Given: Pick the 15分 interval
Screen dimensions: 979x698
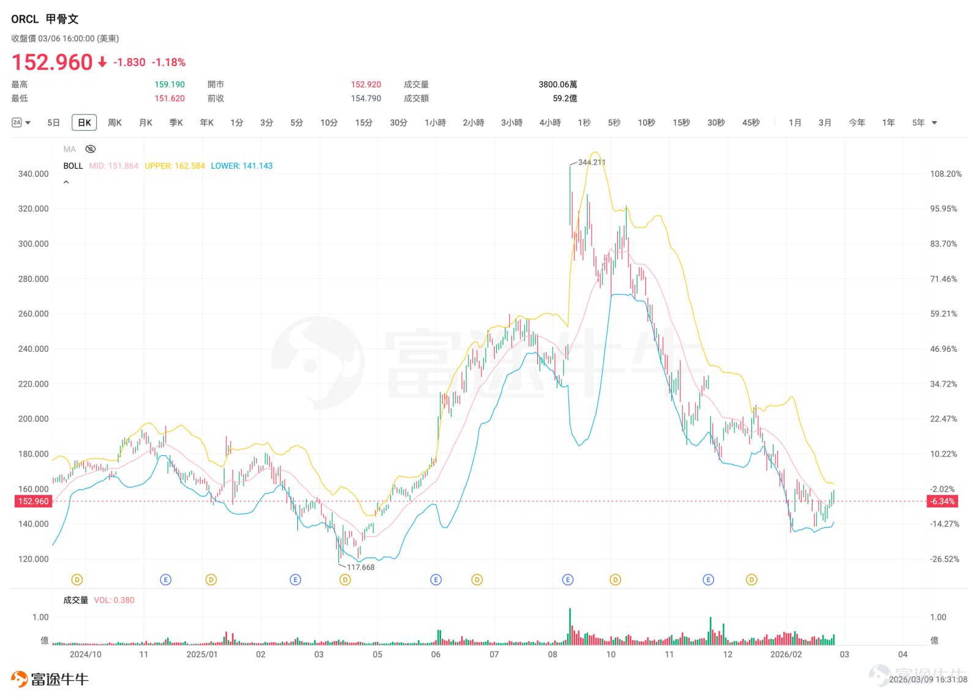Looking at the screenshot, I should pyautogui.click(x=364, y=123).
